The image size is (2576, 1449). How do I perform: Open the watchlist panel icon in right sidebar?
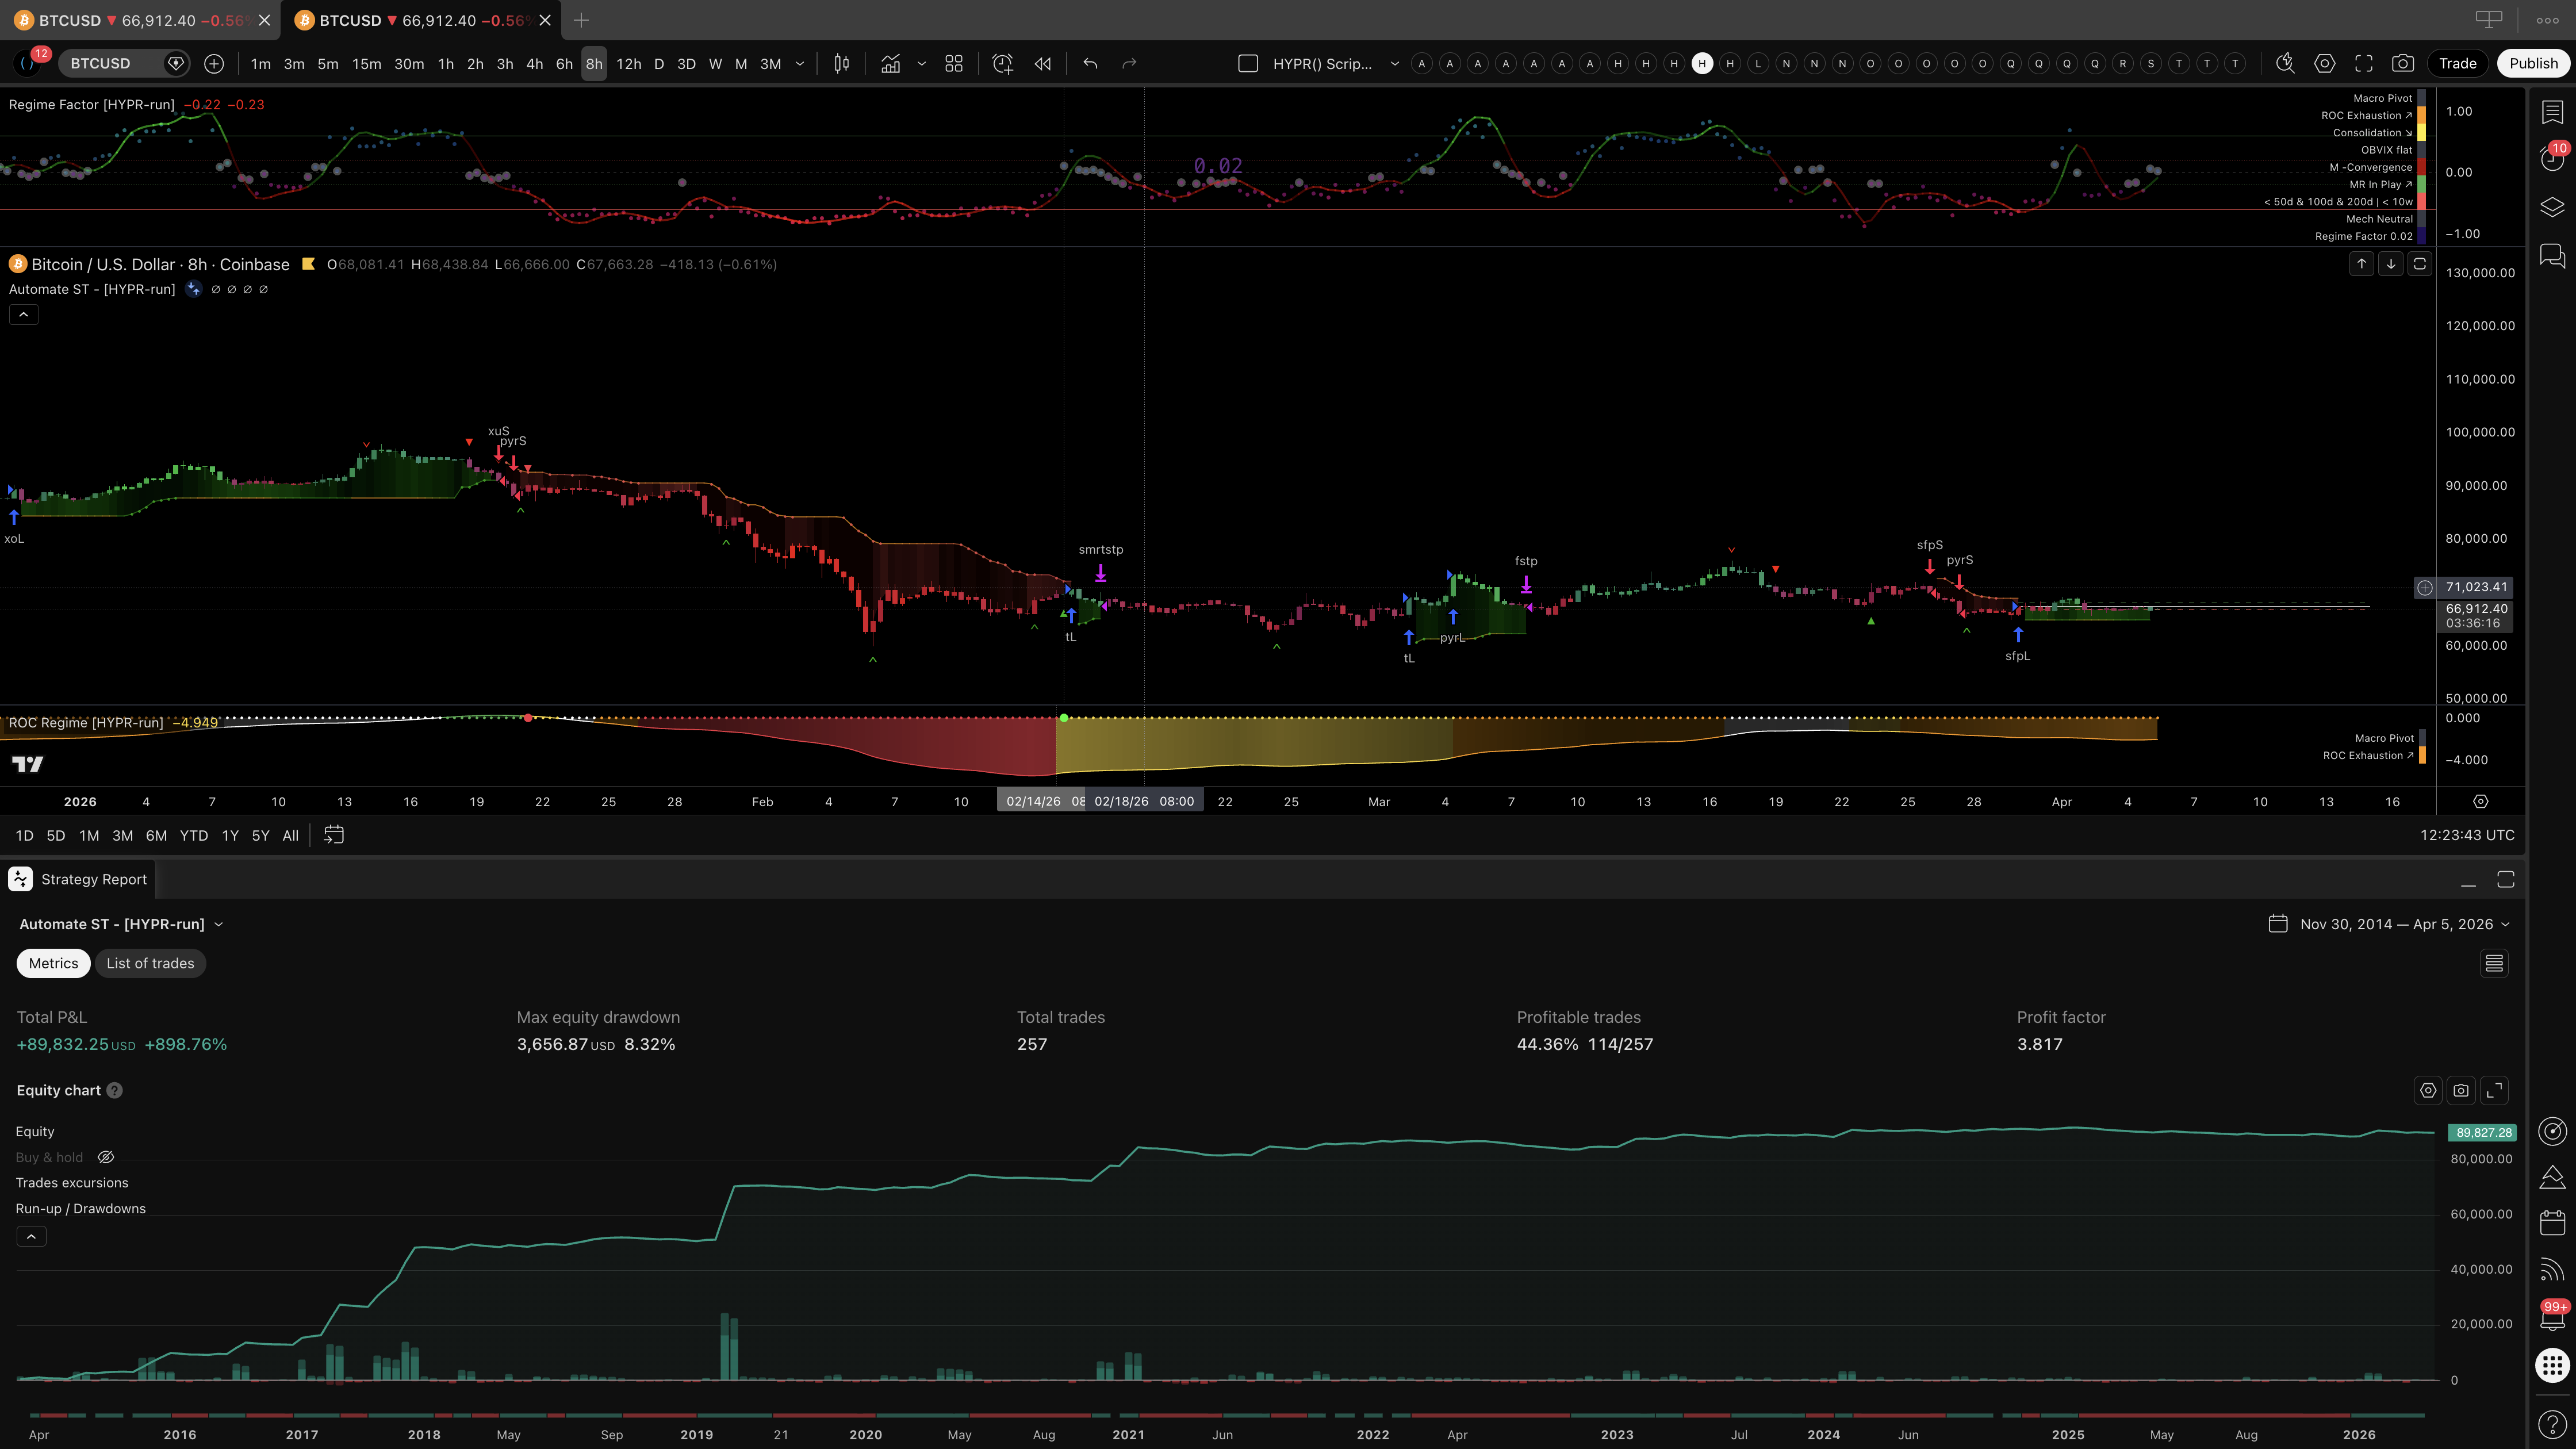click(x=2552, y=111)
